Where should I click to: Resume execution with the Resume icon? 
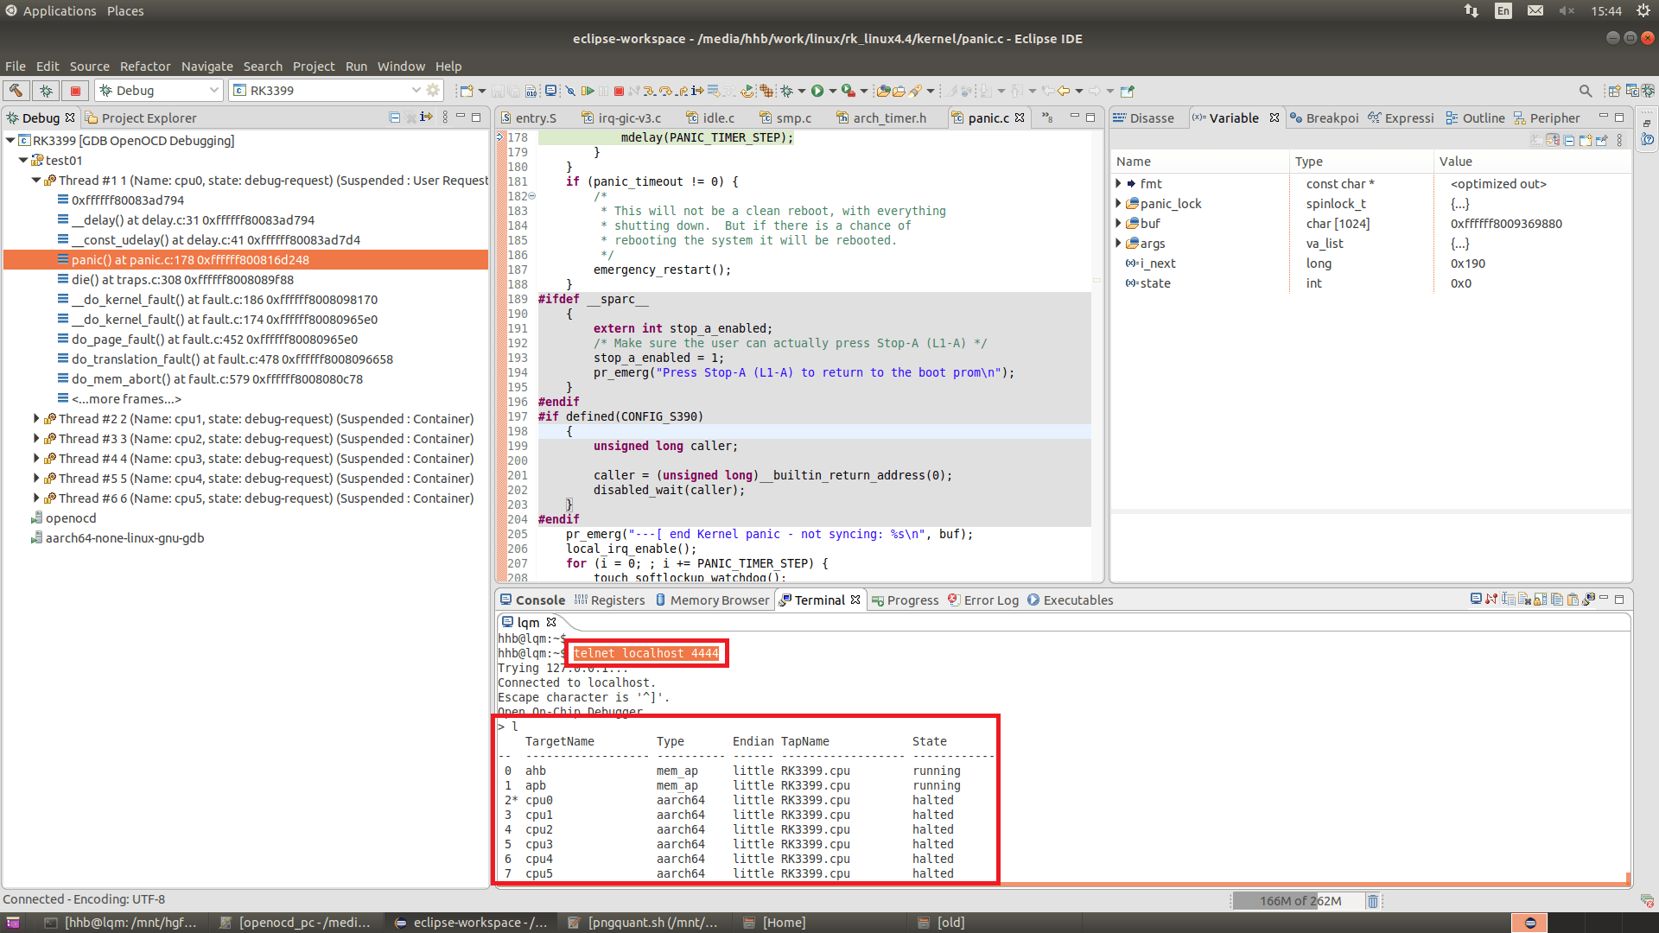(x=588, y=91)
